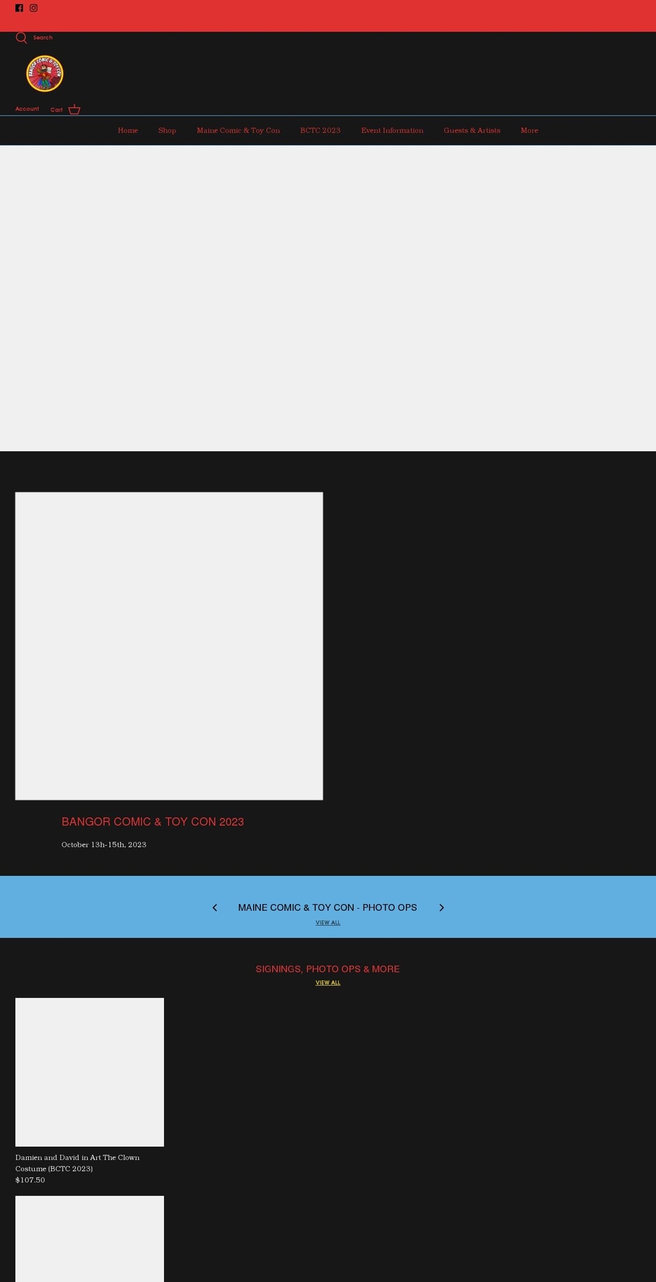Click the October 13h-15th, 2023 text
Screen dimensions: 656x1282
click(x=104, y=844)
